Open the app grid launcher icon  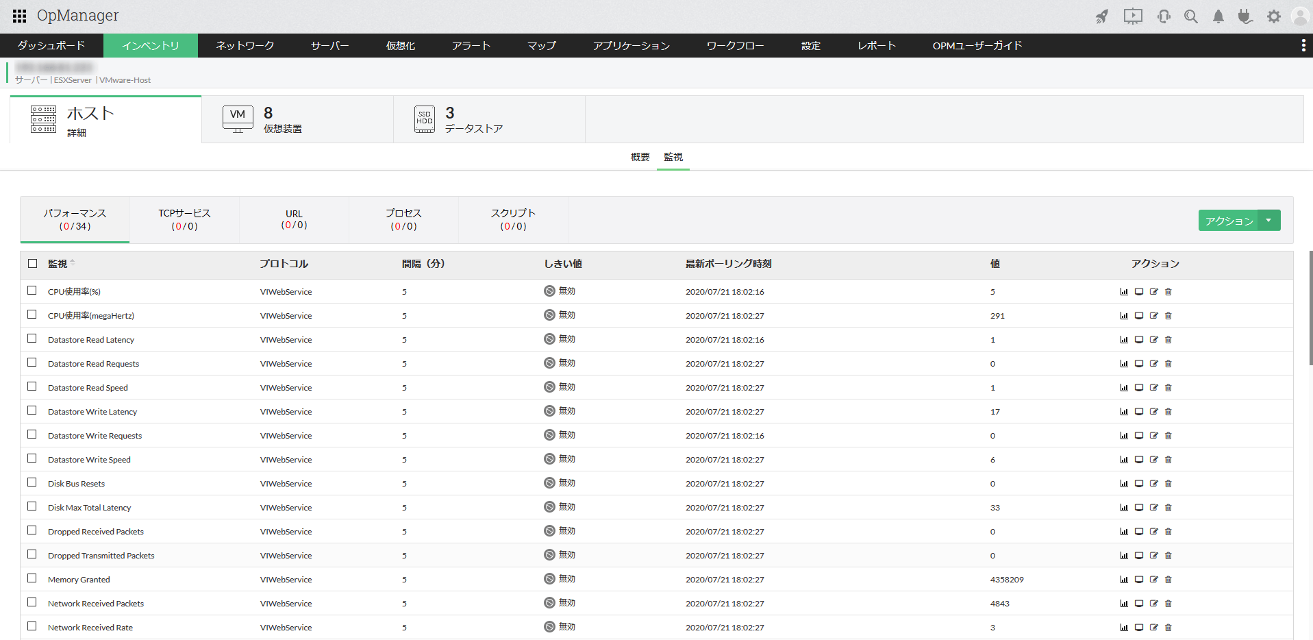coord(19,16)
